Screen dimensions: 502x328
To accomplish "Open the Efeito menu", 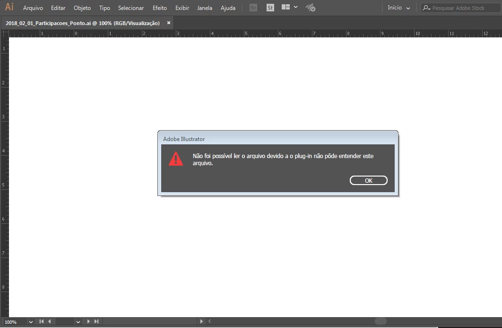I will 159,8.
